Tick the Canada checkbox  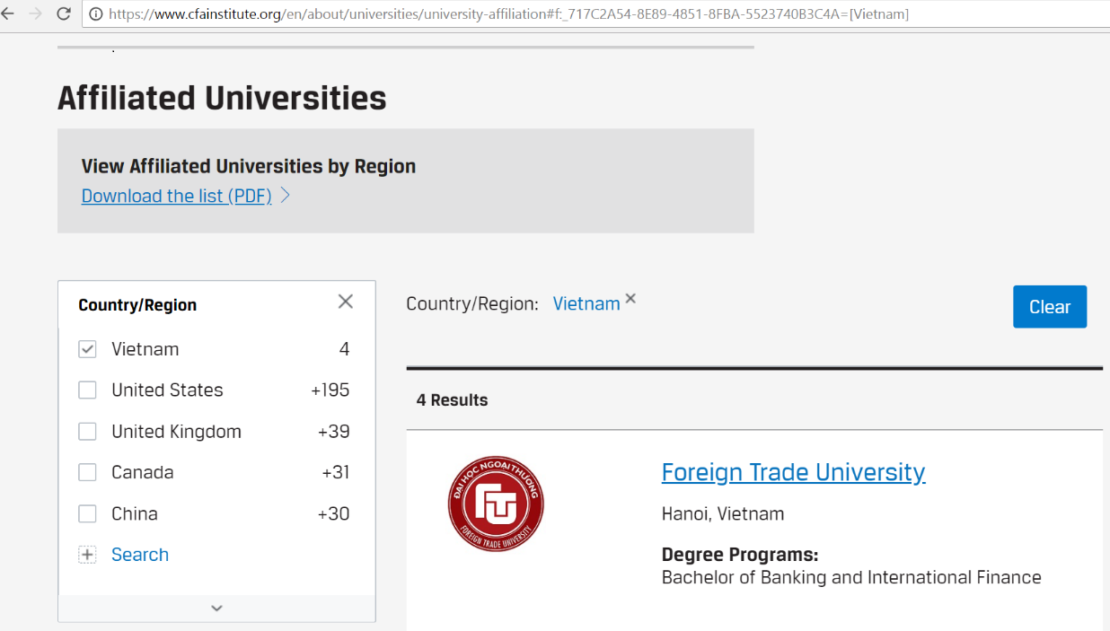(87, 473)
